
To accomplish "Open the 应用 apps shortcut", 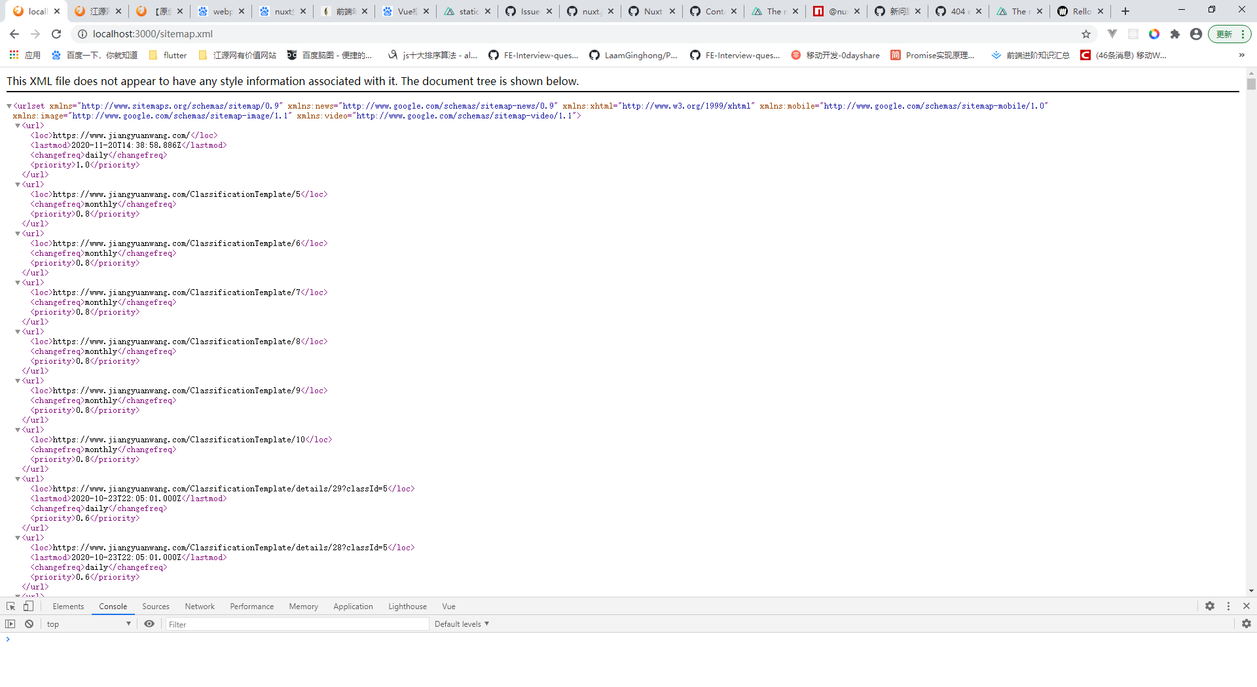I will pyautogui.click(x=25, y=56).
